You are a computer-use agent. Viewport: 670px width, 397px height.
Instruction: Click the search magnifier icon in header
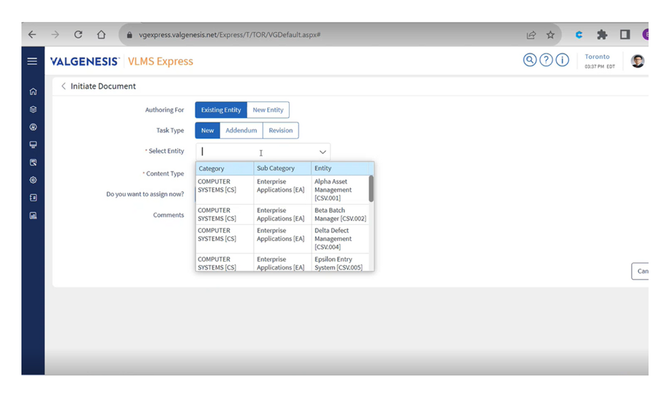[x=529, y=60]
